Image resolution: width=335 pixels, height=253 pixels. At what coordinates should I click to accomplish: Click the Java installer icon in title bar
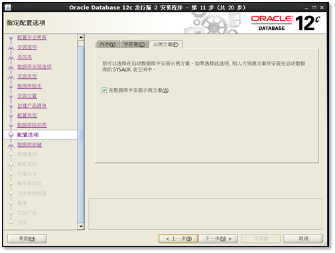[x=8, y=7]
